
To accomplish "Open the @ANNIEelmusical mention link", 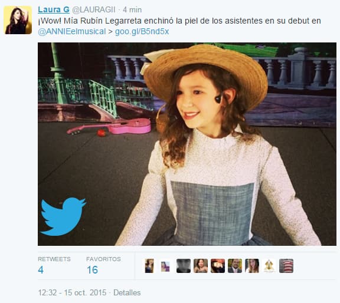I will (72, 32).
